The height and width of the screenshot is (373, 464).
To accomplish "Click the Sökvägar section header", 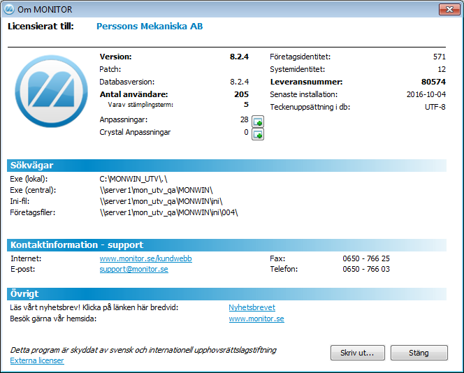I will tap(226, 166).
